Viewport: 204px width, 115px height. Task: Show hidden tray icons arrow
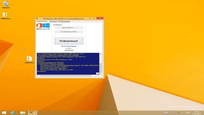click(171, 113)
